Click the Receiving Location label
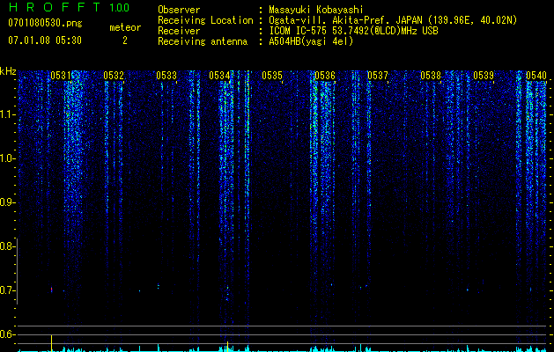The image size is (554, 352). [205, 20]
